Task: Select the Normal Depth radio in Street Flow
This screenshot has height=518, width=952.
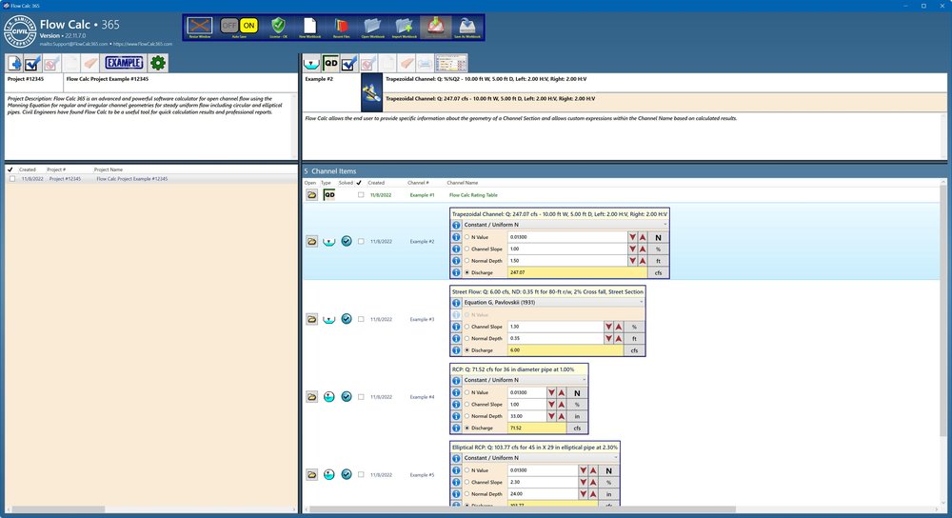Action: point(466,338)
